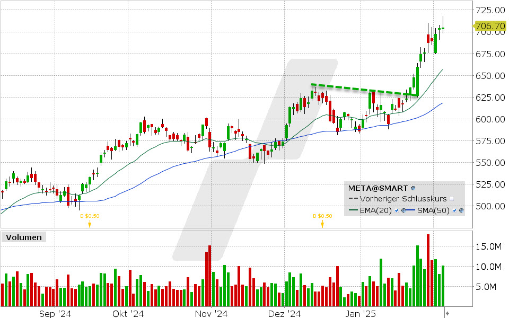Click the 625.00 price axis label
The width and height of the screenshot is (509, 318).
(x=490, y=98)
